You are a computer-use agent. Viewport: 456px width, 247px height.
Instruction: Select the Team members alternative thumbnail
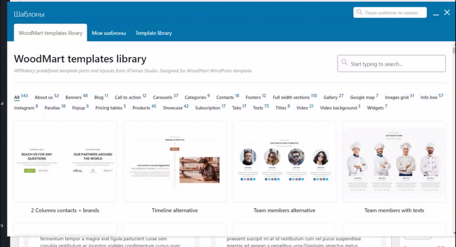pos(284,162)
